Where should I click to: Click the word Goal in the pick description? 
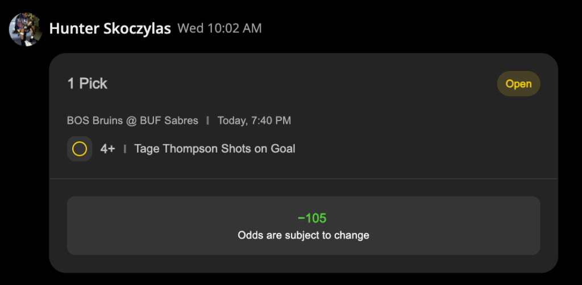283,149
